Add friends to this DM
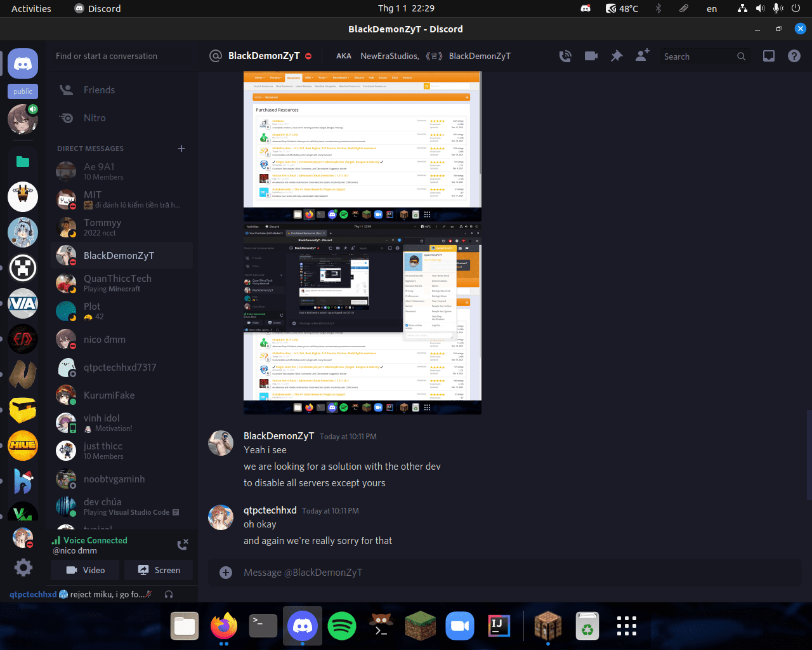The width and height of the screenshot is (812, 650). 642,55
